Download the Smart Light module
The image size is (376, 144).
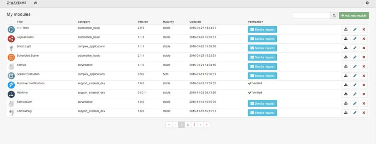[x=346, y=48]
